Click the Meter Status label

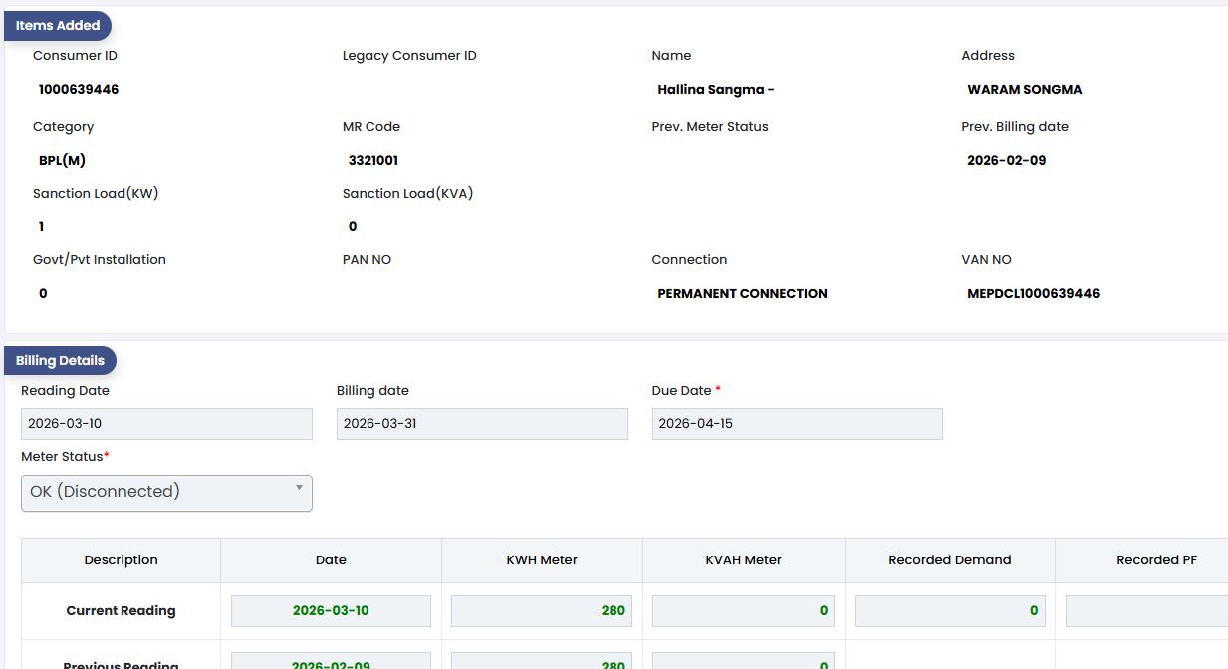tap(65, 457)
